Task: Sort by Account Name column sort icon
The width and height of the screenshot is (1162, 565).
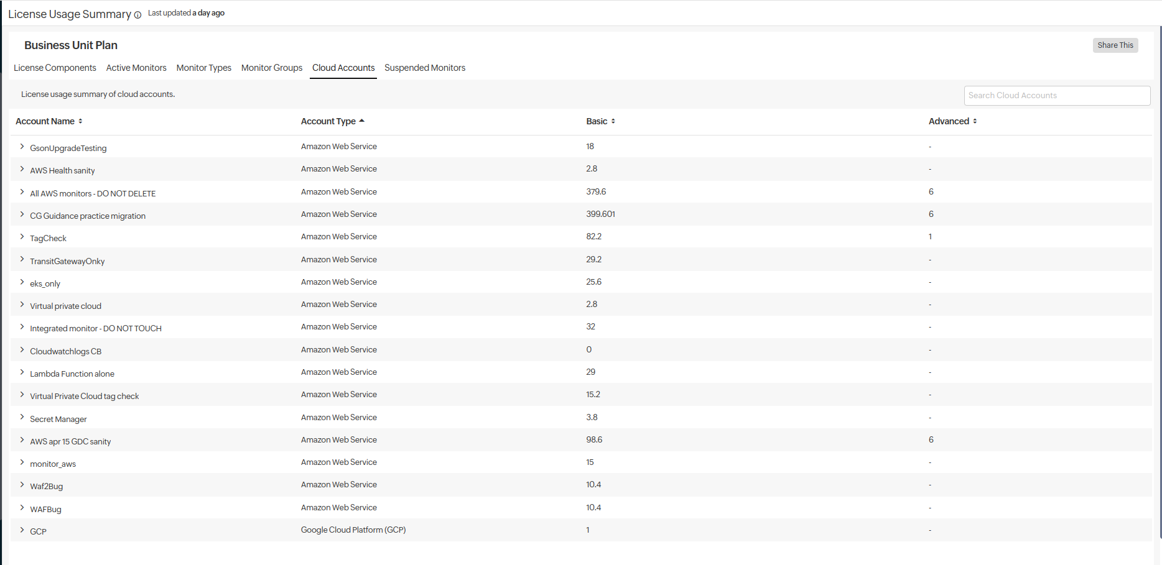Action: pyautogui.click(x=80, y=121)
